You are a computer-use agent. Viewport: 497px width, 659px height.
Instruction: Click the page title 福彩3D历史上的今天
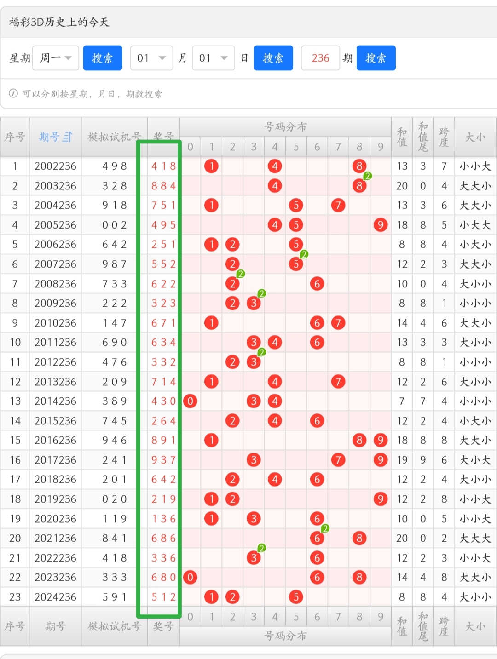click(x=59, y=22)
